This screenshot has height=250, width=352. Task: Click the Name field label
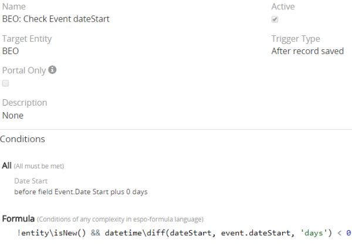14,6
